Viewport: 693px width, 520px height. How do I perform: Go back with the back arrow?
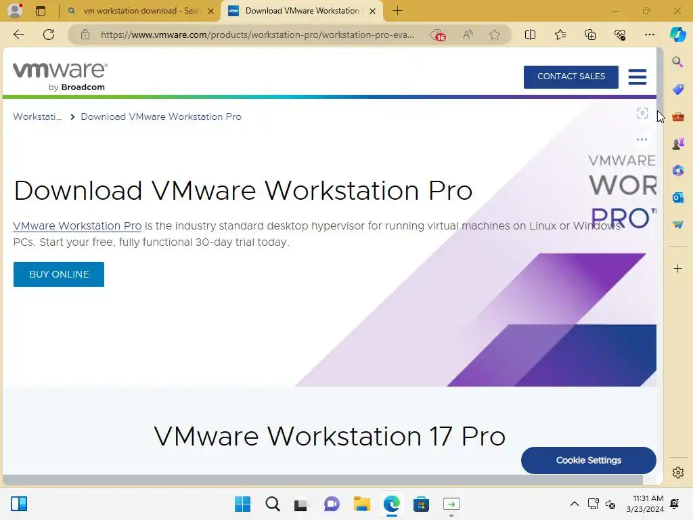point(18,35)
